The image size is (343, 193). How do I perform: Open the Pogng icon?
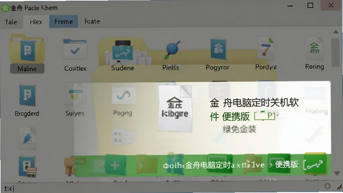[123, 95]
